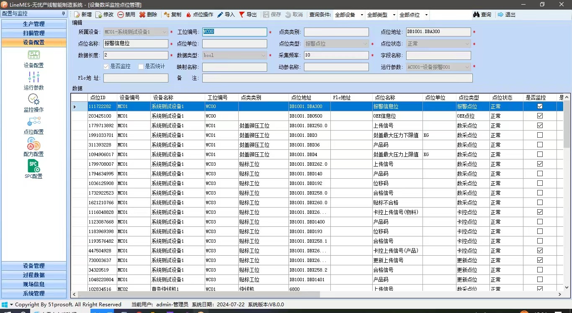Click the 点位类型 column header

473,97
